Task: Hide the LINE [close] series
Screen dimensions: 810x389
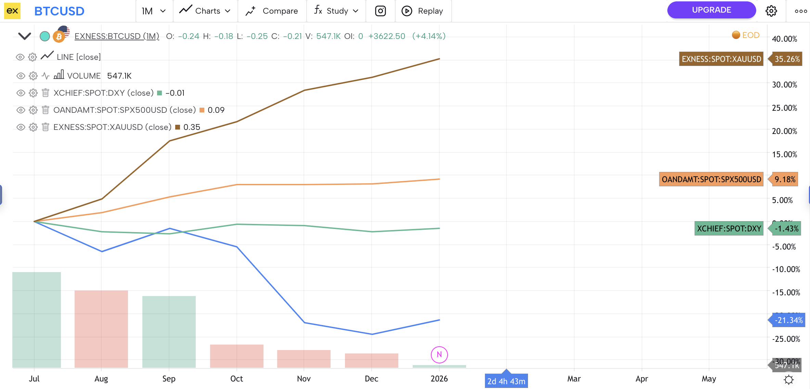Action: pos(21,57)
